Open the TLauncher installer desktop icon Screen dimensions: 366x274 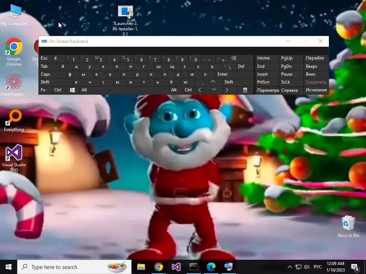pos(125,20)
